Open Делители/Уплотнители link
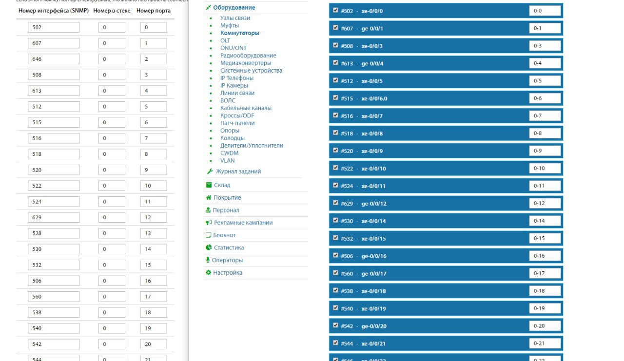The width and height of the screenshot is (624, 361). 252,146
